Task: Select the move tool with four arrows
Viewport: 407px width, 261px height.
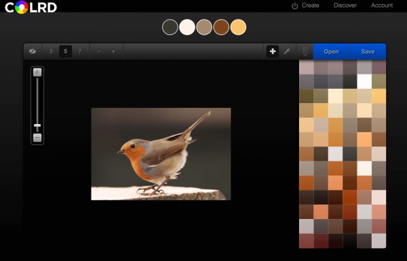Action: 273,52
